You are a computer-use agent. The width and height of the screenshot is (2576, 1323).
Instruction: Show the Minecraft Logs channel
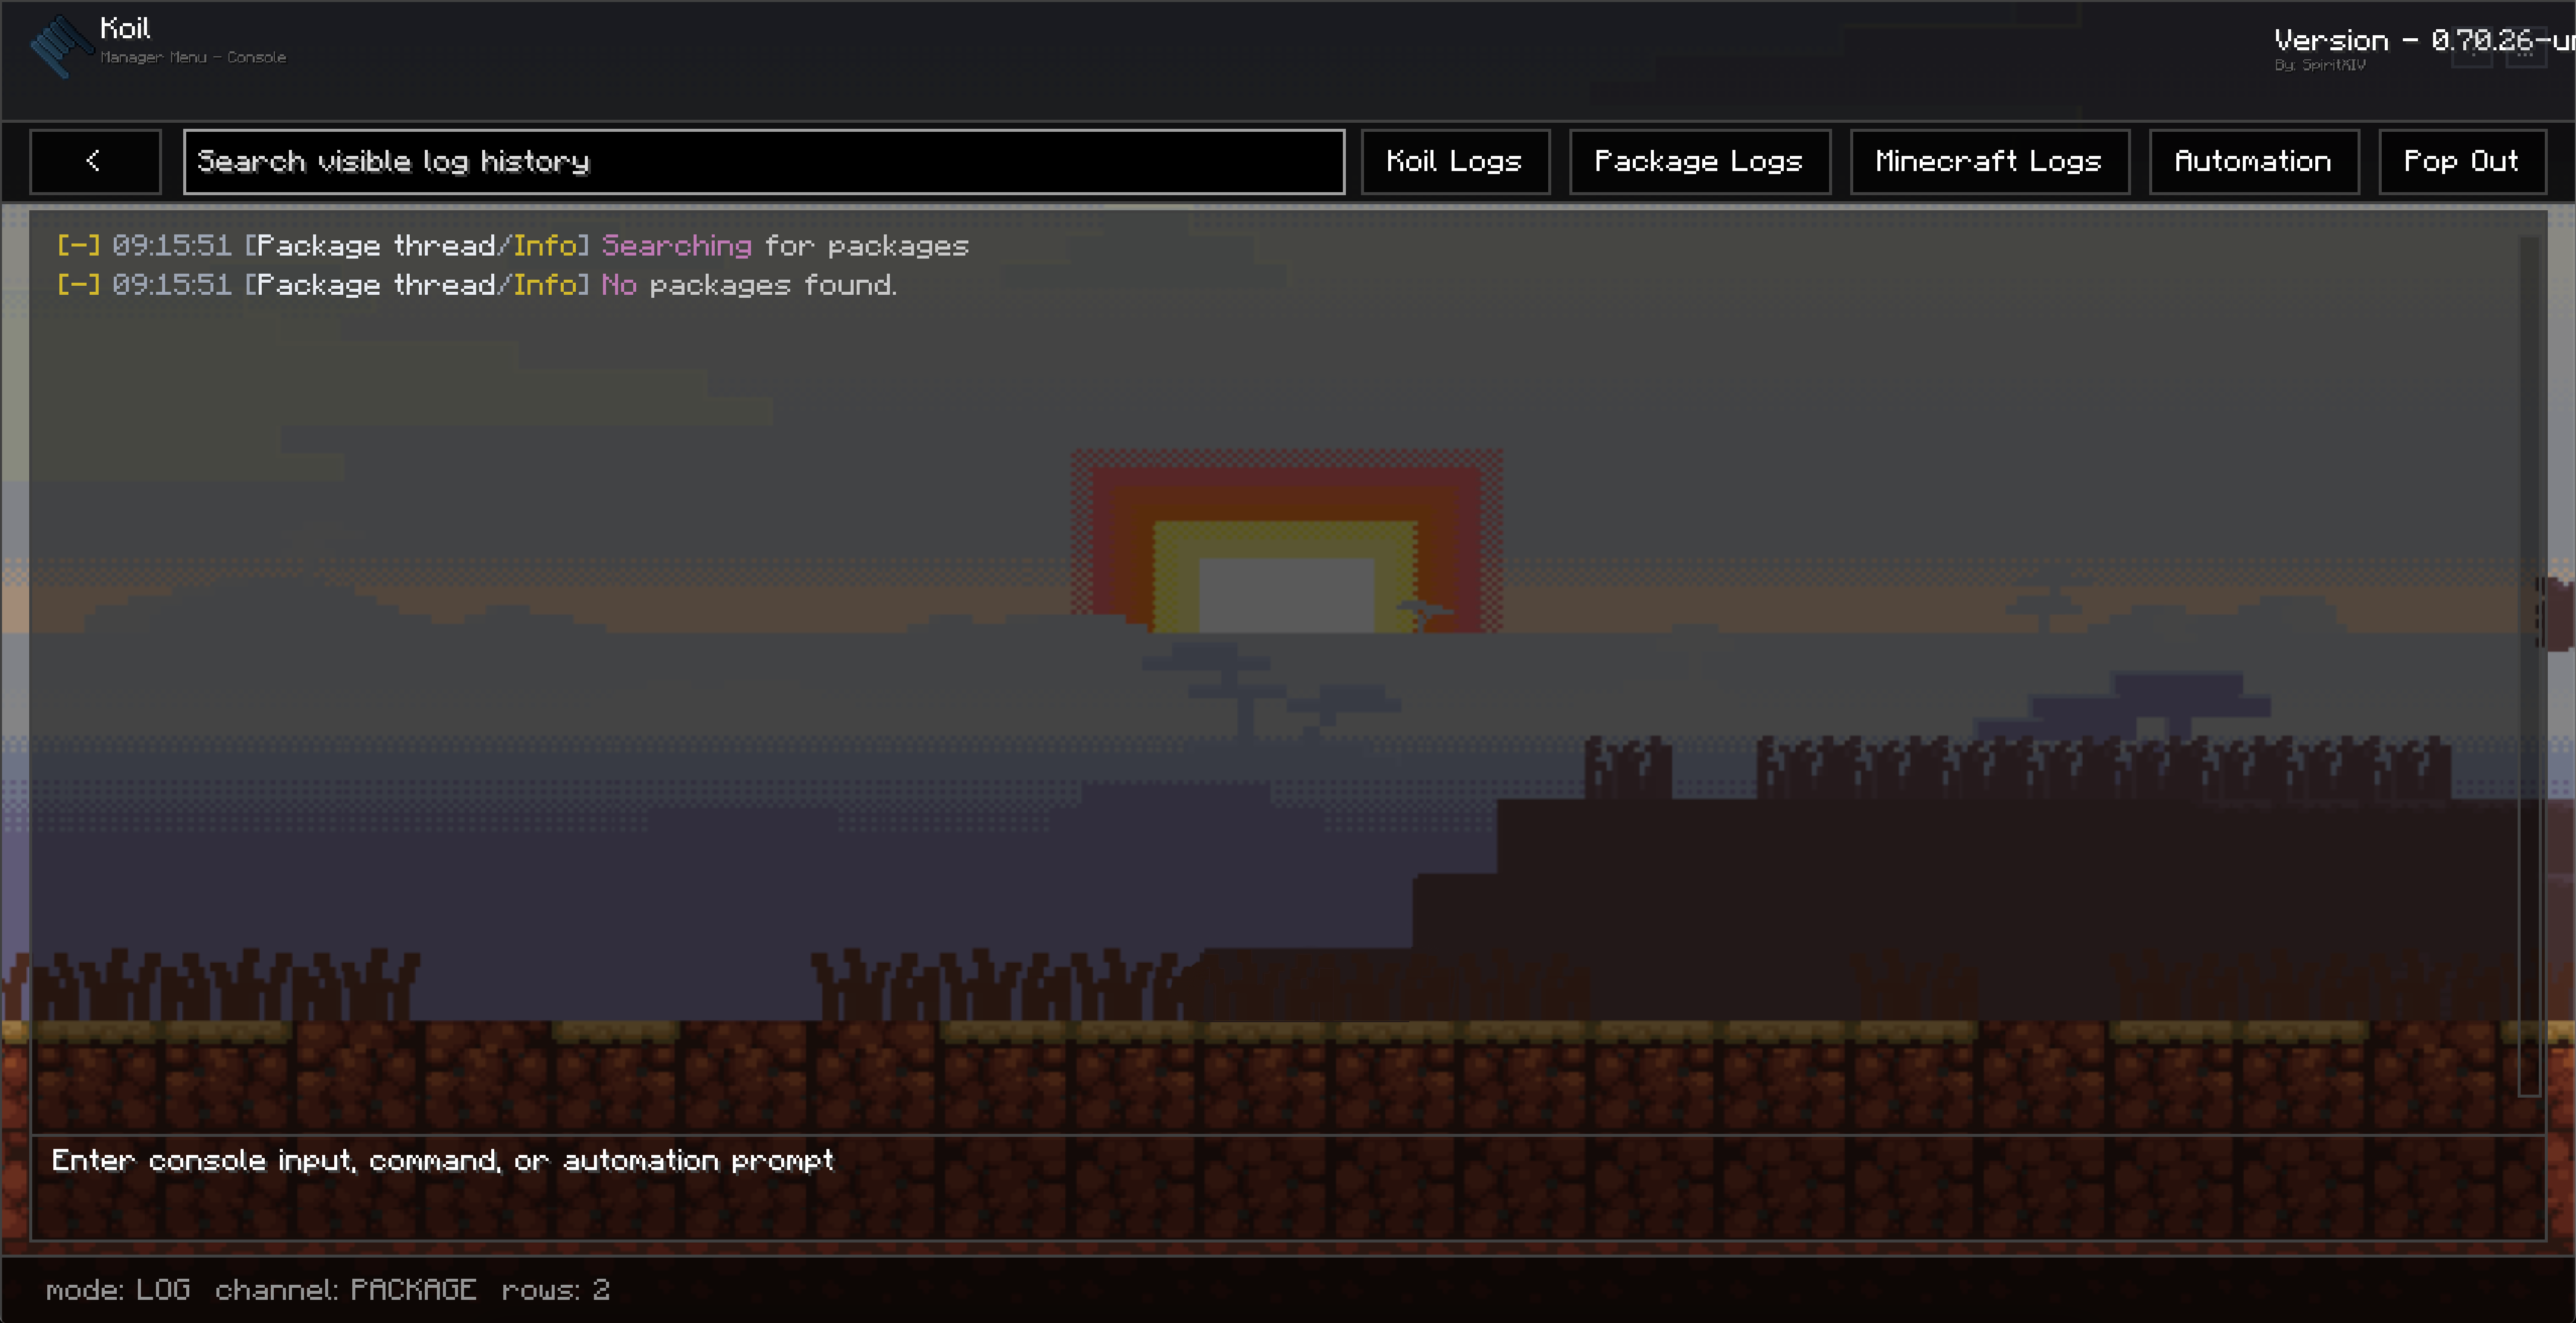pos(1989,161)
